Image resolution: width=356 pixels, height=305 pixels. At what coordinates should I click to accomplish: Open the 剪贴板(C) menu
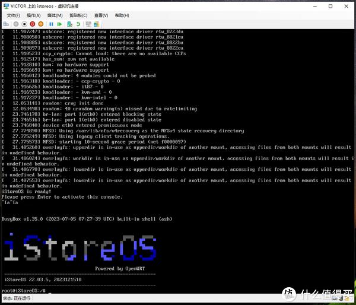tap(78, 15)
